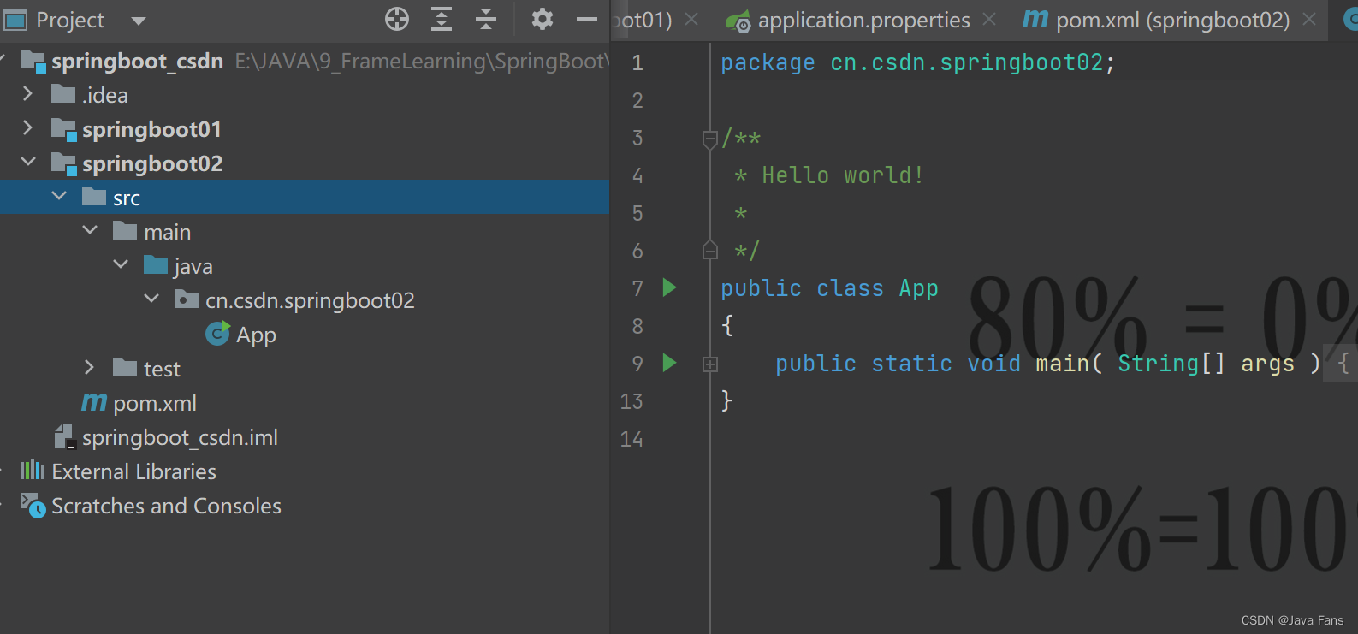Click the Maven icon on pom.xml tab
1358x634 pixels.
pyautogui.click(x=1035, y=18)
